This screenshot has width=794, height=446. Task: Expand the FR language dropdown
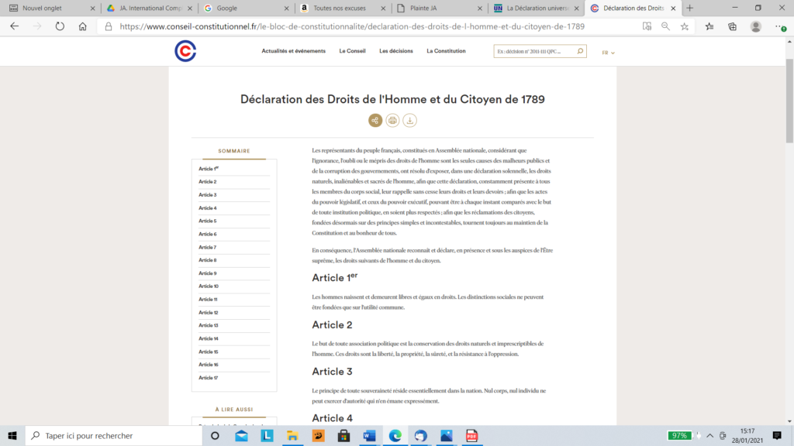point(608,53)
